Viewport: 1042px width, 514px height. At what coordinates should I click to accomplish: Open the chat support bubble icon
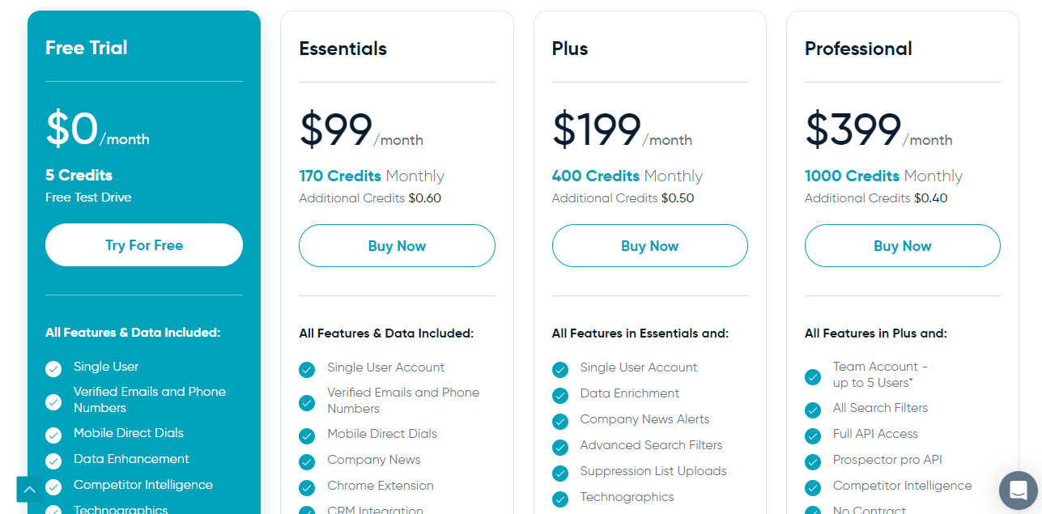click(x=1018, y=491)
